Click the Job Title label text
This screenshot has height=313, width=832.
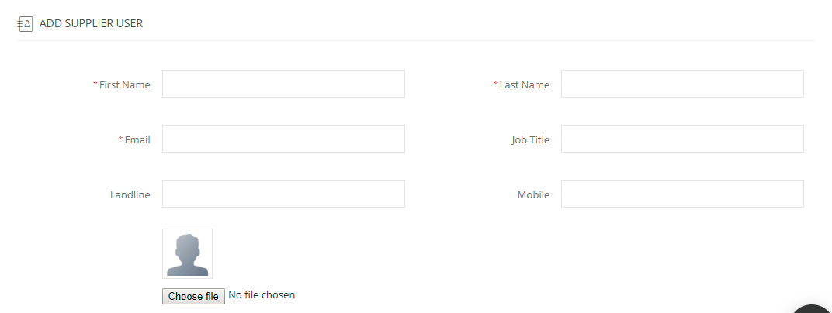pos(531,139)
